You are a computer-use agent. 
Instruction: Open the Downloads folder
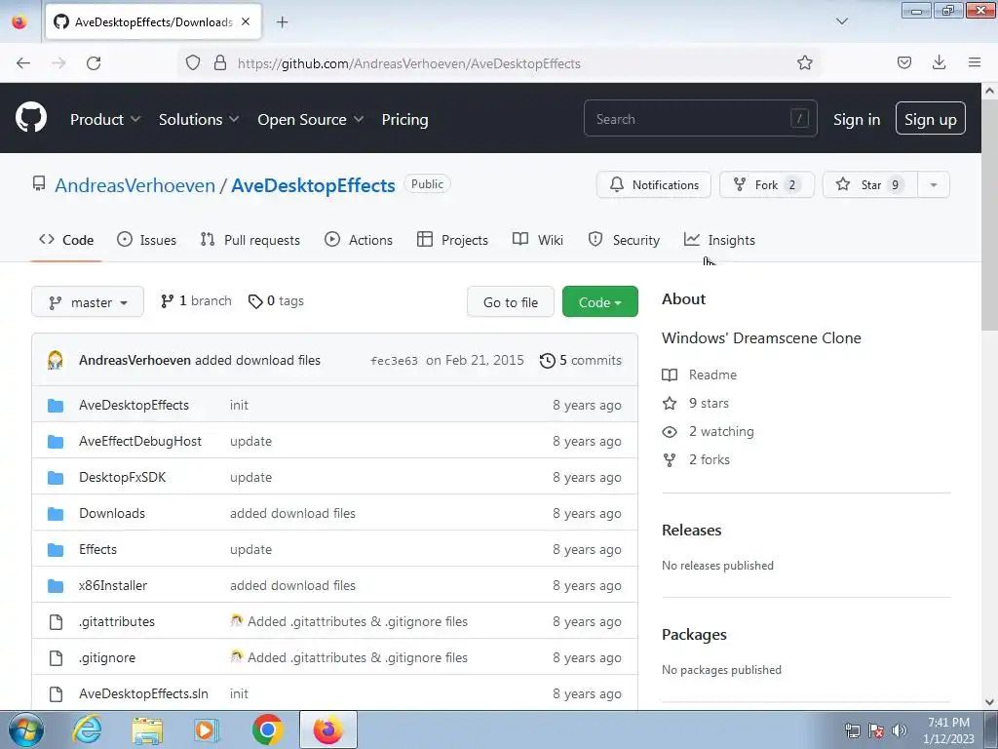point(112,513)
